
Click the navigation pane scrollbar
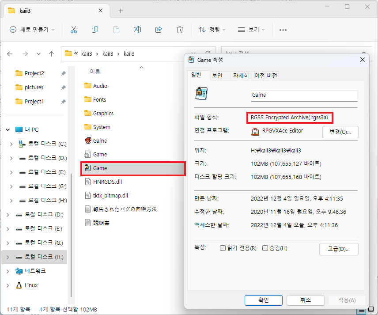[71, 235]
